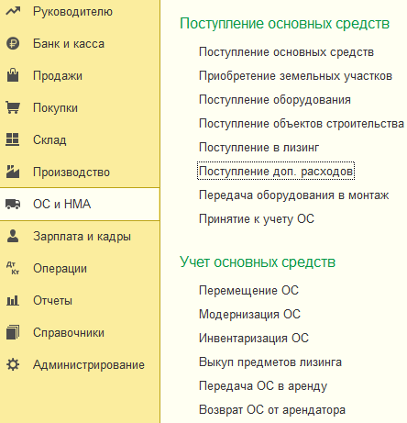407x423 pixels.
Task: Open Поступление в лизинг document list
Action: coord(258,147)
